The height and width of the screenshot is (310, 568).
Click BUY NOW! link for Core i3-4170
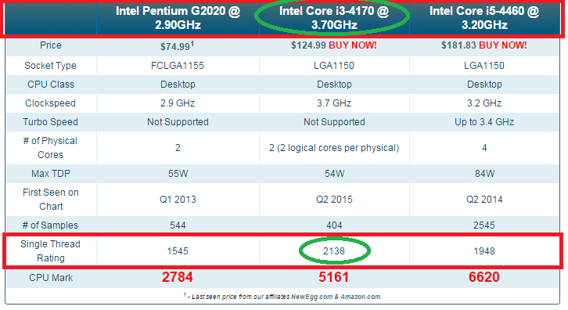pos(353,45)
